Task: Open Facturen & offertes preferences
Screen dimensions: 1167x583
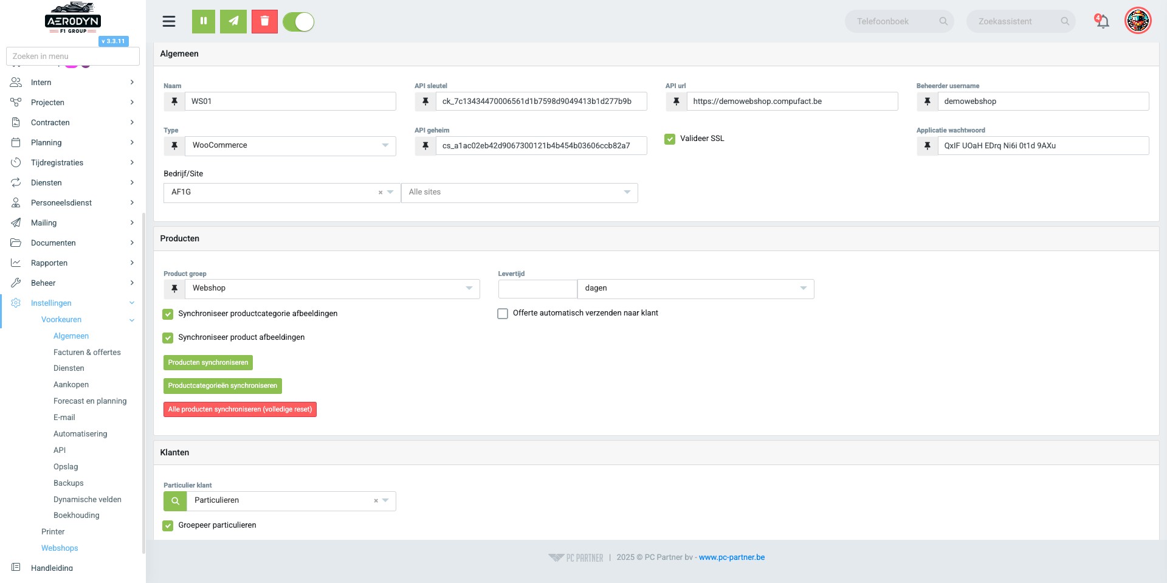Action: (87, 352)
